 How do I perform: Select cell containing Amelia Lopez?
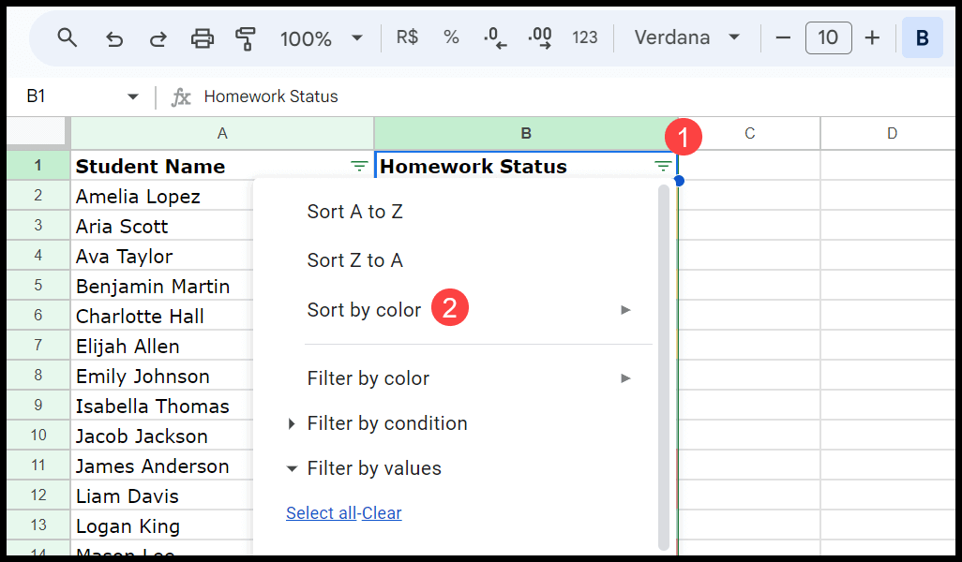[x=162, y=196]
